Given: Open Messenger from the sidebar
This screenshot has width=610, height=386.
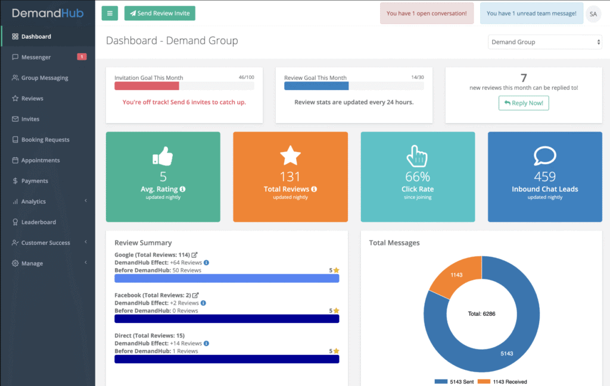Looking at the screenshot, I should click(x=36, y=57).
